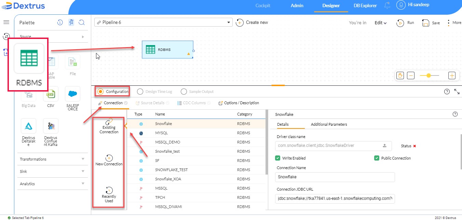Viewport: 462px width, 220px height.
Task: Open the Cockpit menu
Action: (x=263, y=5)
